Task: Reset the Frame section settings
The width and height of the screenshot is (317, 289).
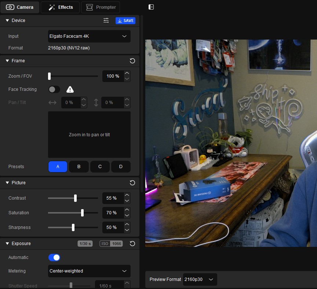Action: pos(132,61)
